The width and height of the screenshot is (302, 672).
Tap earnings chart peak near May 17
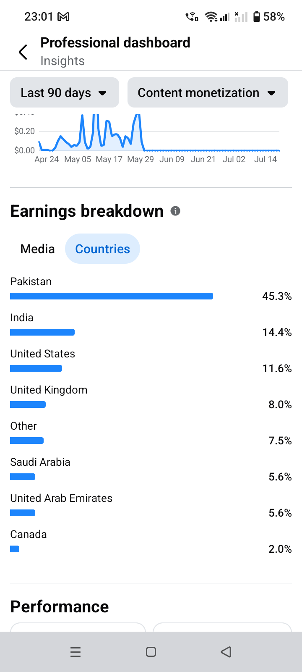[x=107, y=122]
